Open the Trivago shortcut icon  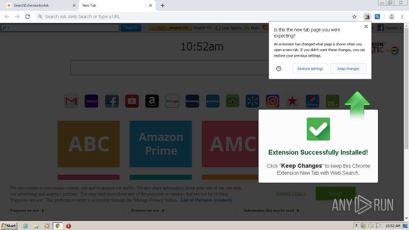172,101
